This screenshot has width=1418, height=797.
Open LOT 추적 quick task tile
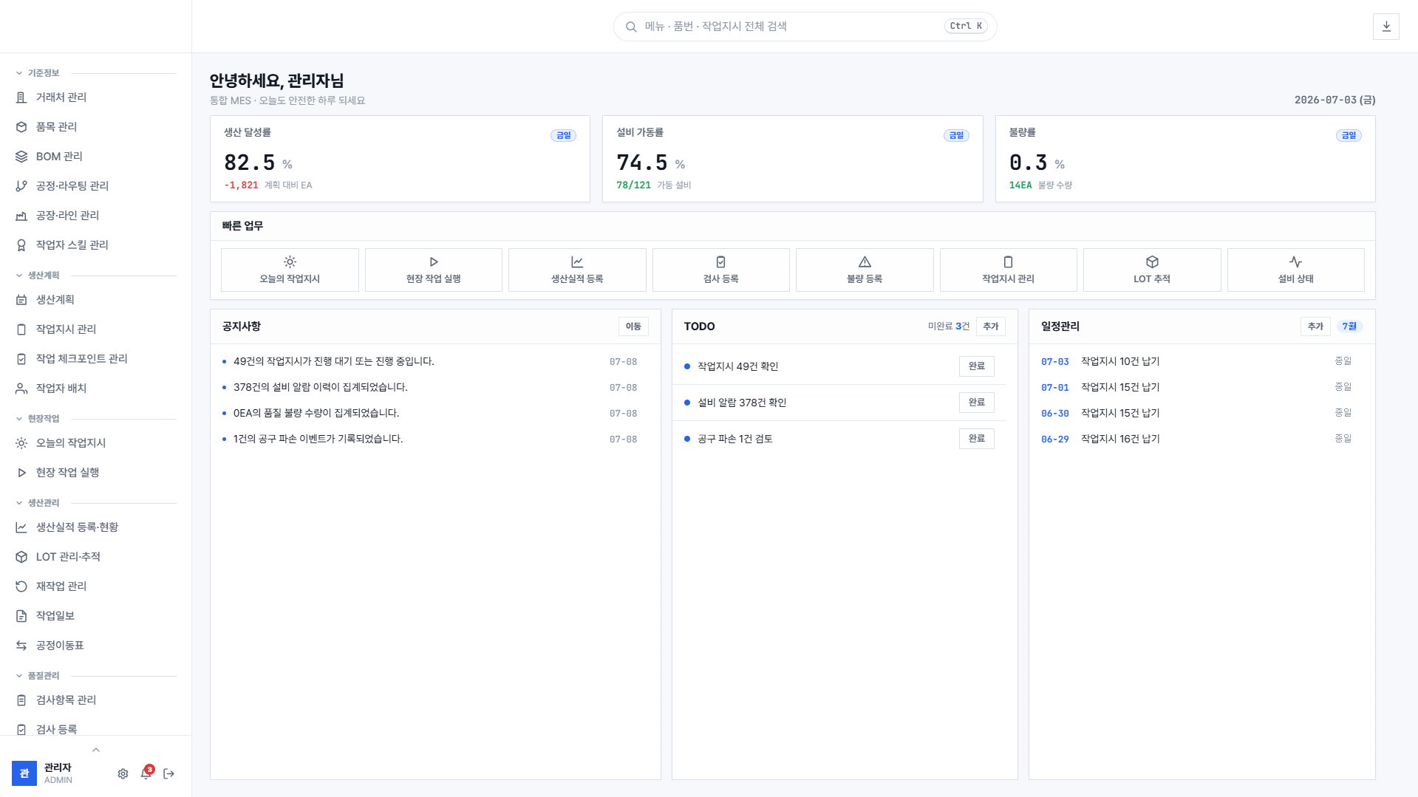[x=1151, y=270]
